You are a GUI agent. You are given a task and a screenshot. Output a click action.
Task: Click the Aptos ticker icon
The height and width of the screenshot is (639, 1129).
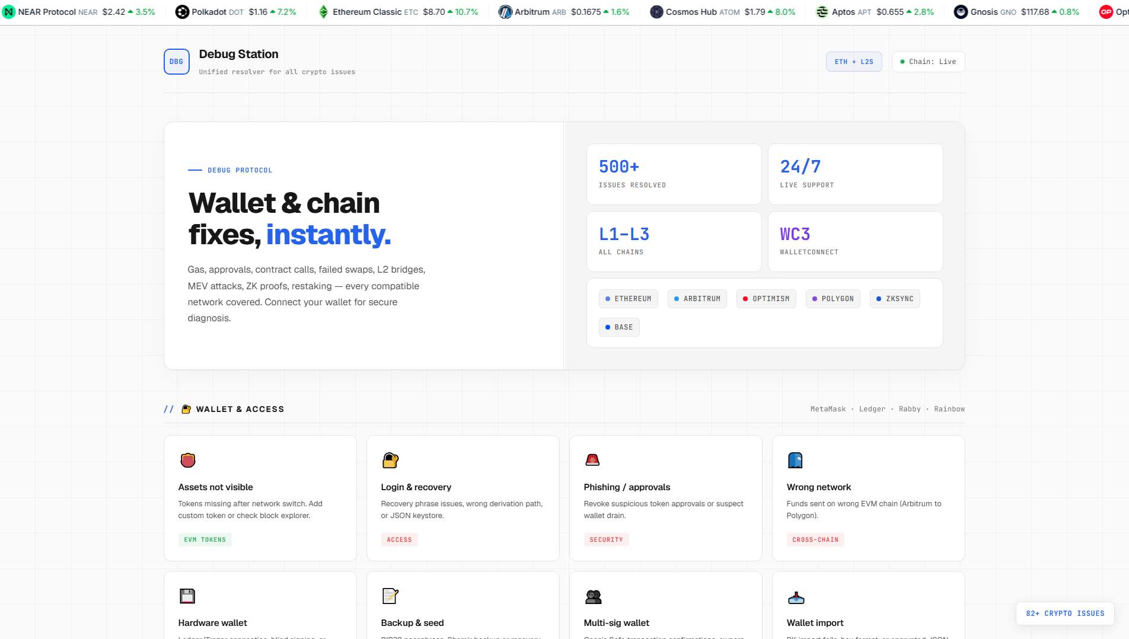(822, 12)
